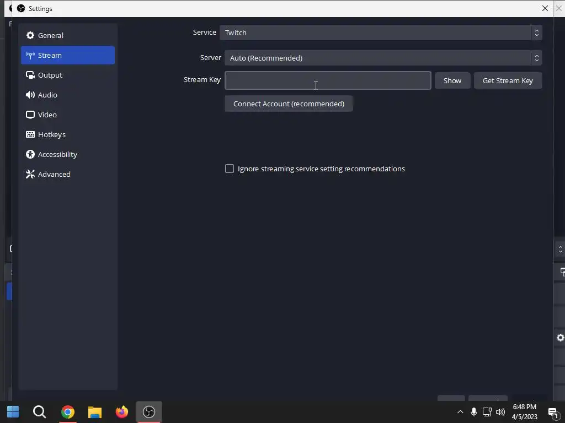Click the Advanced tools icon

coord(30,173)
